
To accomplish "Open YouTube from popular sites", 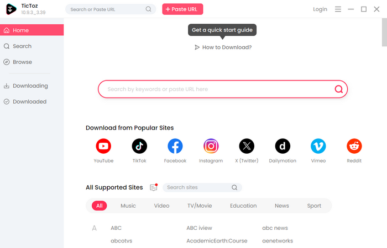I will (103, 146).
